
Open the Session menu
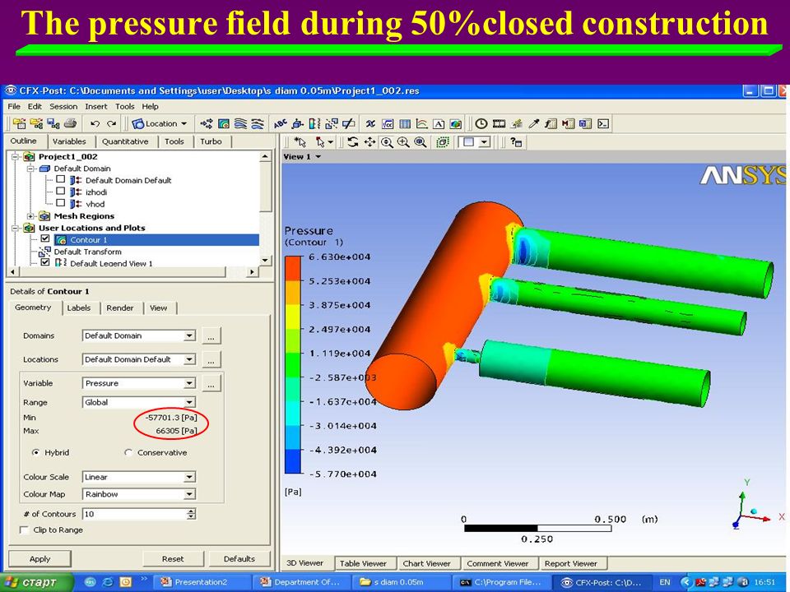coord(63,106)
